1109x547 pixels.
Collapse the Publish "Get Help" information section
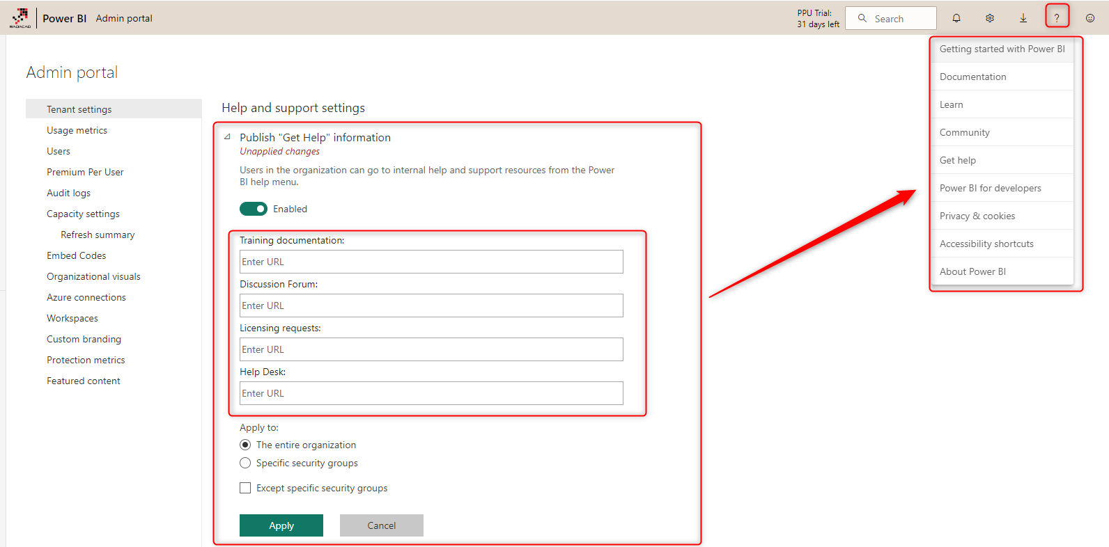coord(227,137)
